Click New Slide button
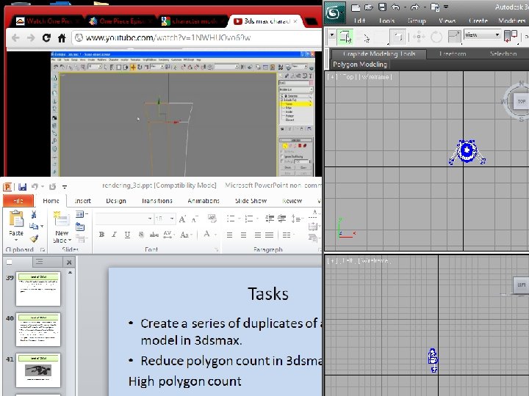Viewport: 529px width, 396px height. coord(62,227)
